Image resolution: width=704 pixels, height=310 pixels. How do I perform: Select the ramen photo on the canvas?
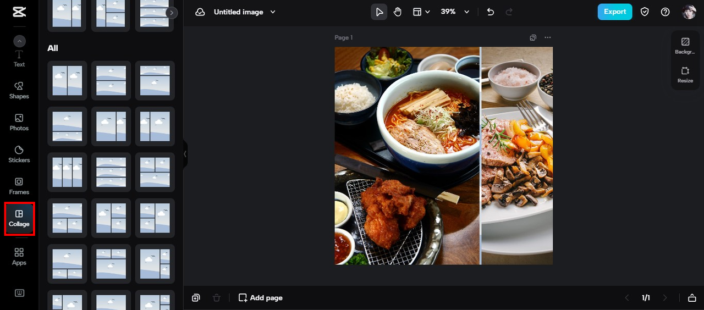(407, 156)
